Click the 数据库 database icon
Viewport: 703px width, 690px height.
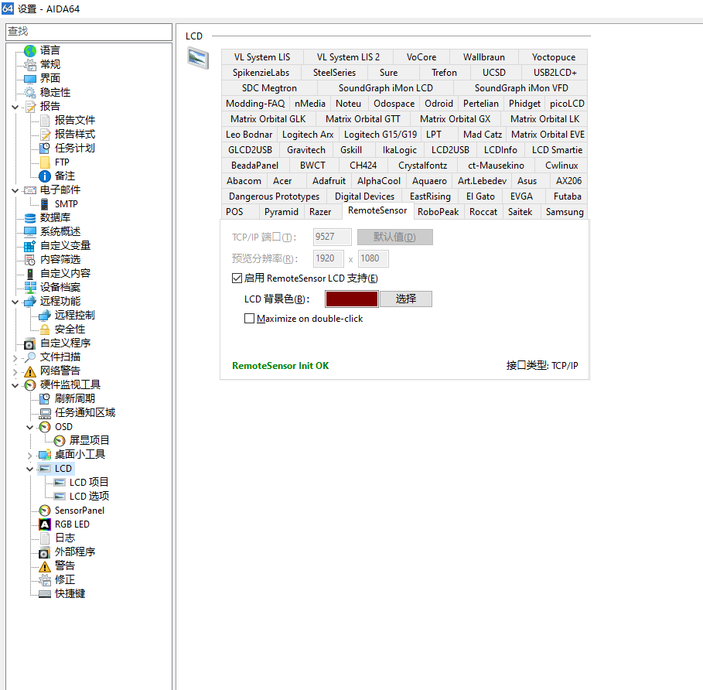point(30,218)
